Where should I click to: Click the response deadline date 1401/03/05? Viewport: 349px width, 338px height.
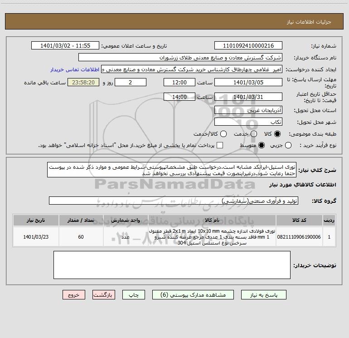coord(248,83)
